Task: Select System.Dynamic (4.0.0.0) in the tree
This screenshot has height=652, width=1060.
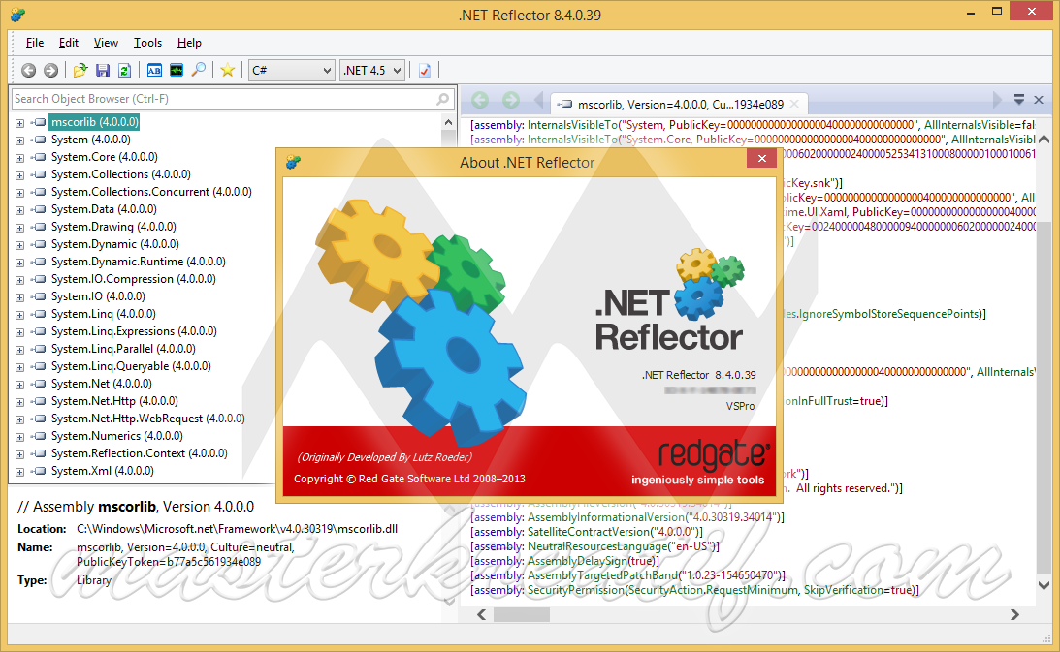Action: click(x=115, y=244)
